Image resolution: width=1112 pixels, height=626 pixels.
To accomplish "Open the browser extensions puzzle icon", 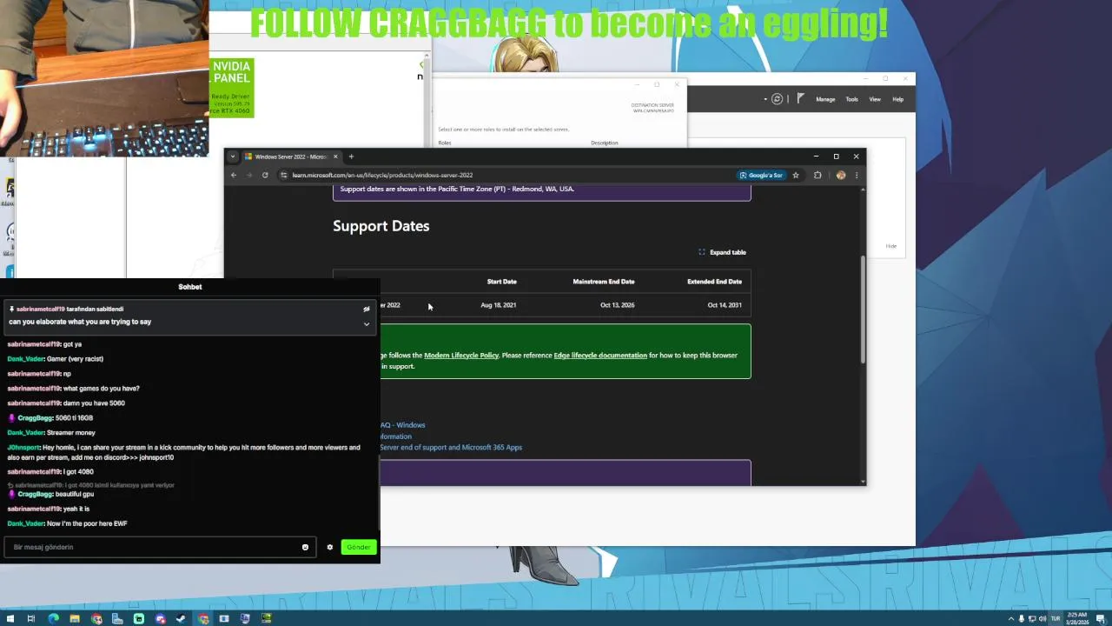I will [x=817, y=175].
